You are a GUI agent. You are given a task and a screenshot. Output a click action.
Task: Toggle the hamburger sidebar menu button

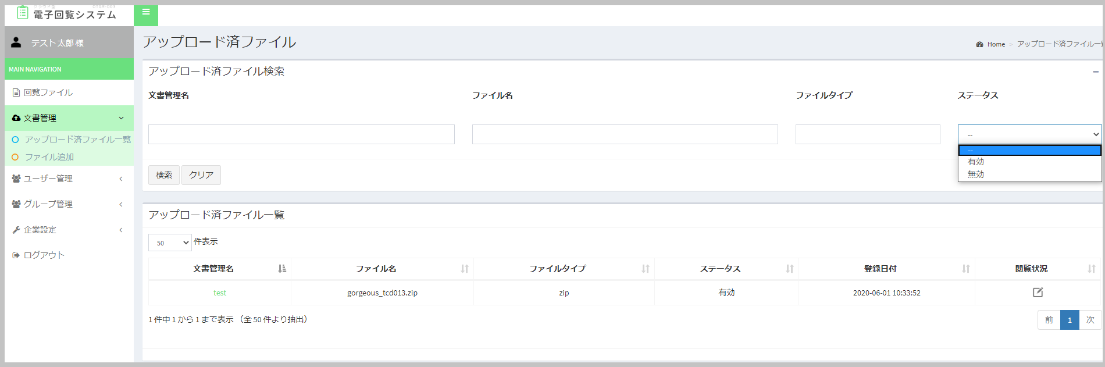pyautogui.click(x=146, y=12)
